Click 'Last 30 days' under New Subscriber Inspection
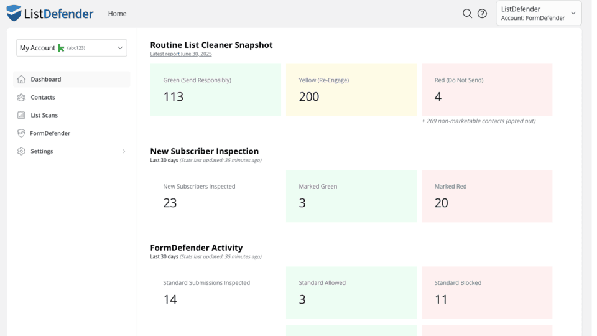 pyautogui.click(x=164, y=160)
